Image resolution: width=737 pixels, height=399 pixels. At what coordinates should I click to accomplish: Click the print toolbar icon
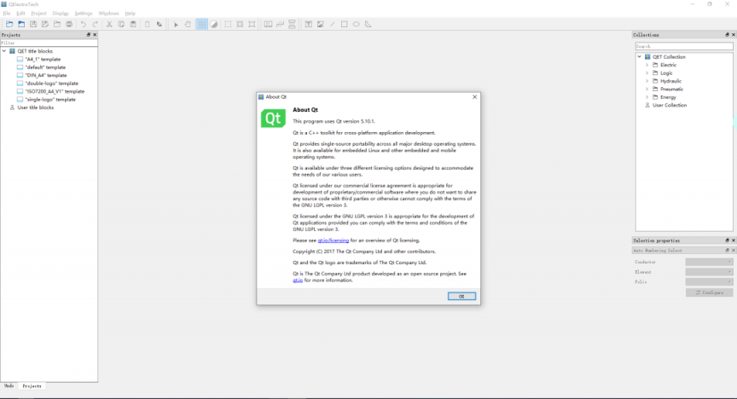click(69, 24)
